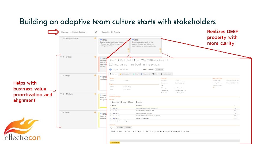Add item to 4 - Low with plus
The image size is (257, 144).
95,113
